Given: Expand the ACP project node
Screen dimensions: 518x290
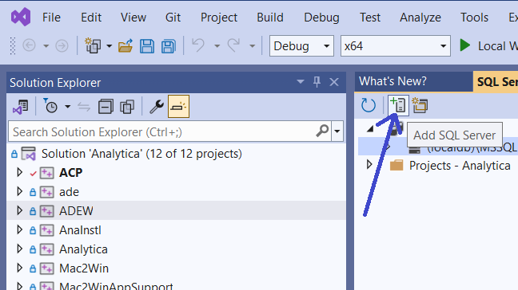Looking at the screenshot, I should pyautogui.click(x=19, y=172).
